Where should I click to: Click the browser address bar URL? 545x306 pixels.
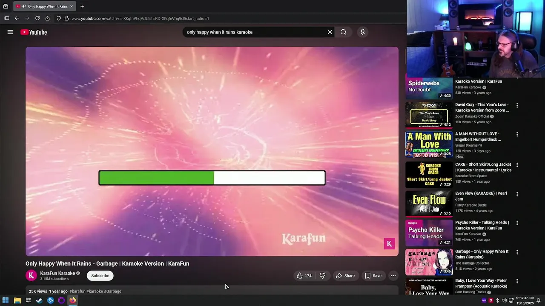140,18
